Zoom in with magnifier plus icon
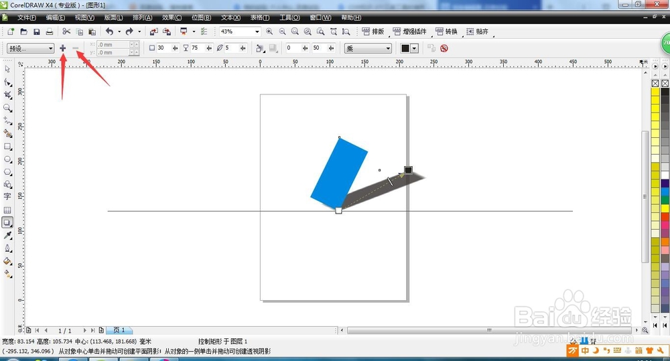 (x=269, y=31)
